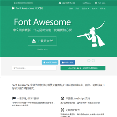This screenshot has width=117, height=117.
Task: Click the envelope icon in subscribe button
Action: [78, 68]
